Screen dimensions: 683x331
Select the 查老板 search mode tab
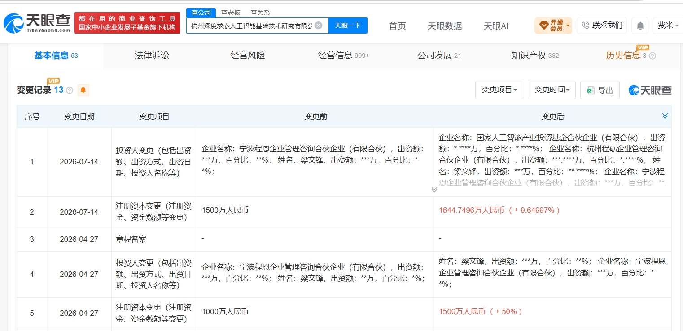click(x=231, y=13)
